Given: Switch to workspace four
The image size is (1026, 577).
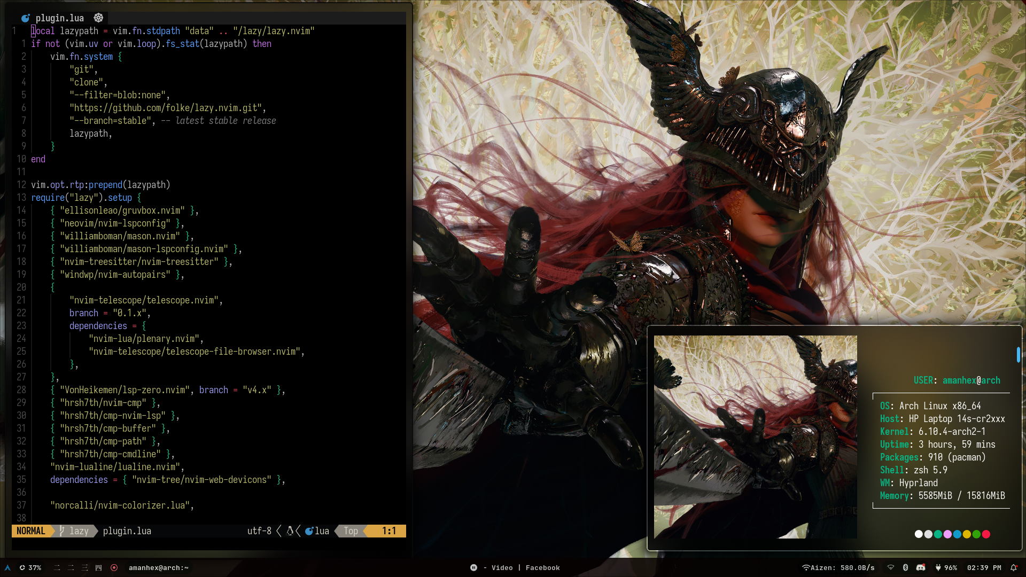Looking at the screenshot, I should [98, 568].
